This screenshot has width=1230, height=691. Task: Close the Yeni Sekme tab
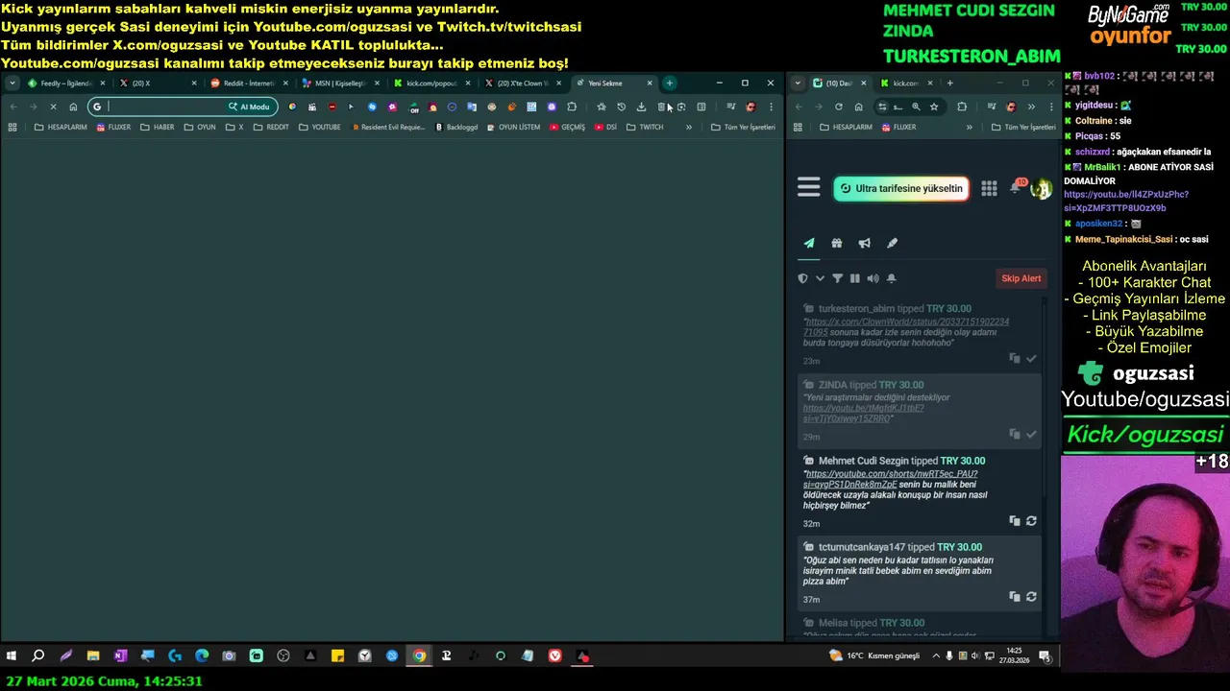651,83
